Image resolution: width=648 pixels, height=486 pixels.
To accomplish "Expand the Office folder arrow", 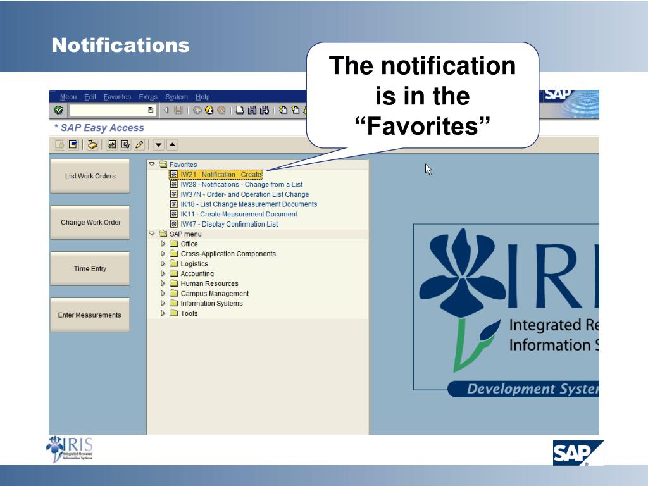I will tap(163, 244).
